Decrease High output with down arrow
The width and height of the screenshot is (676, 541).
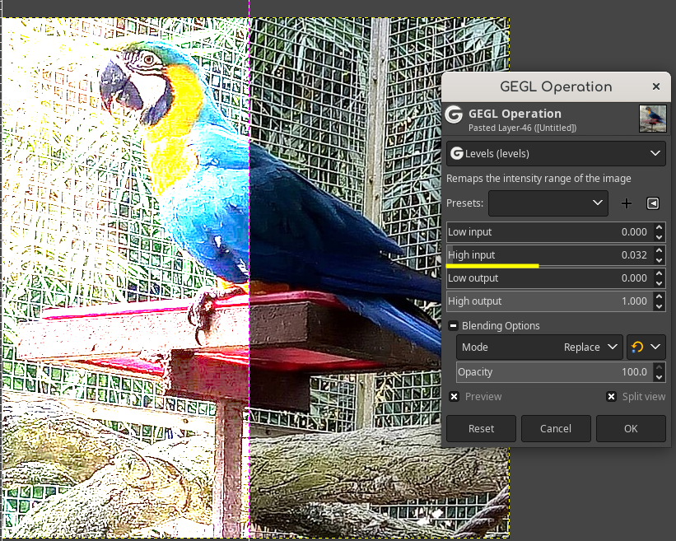point(660,306)
